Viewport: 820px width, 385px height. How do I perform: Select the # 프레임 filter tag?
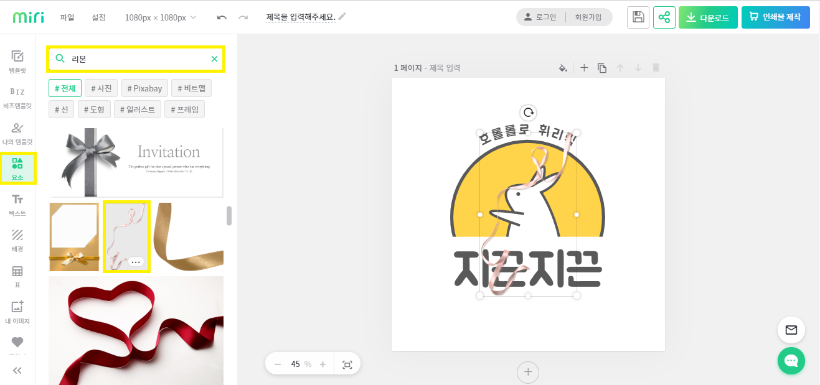[x=184, y=109]
